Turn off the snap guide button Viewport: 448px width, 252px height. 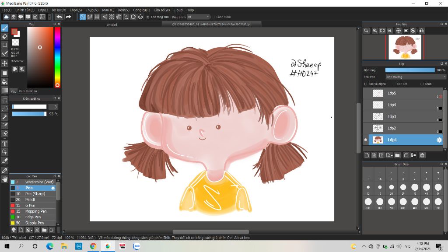point(83,17)
